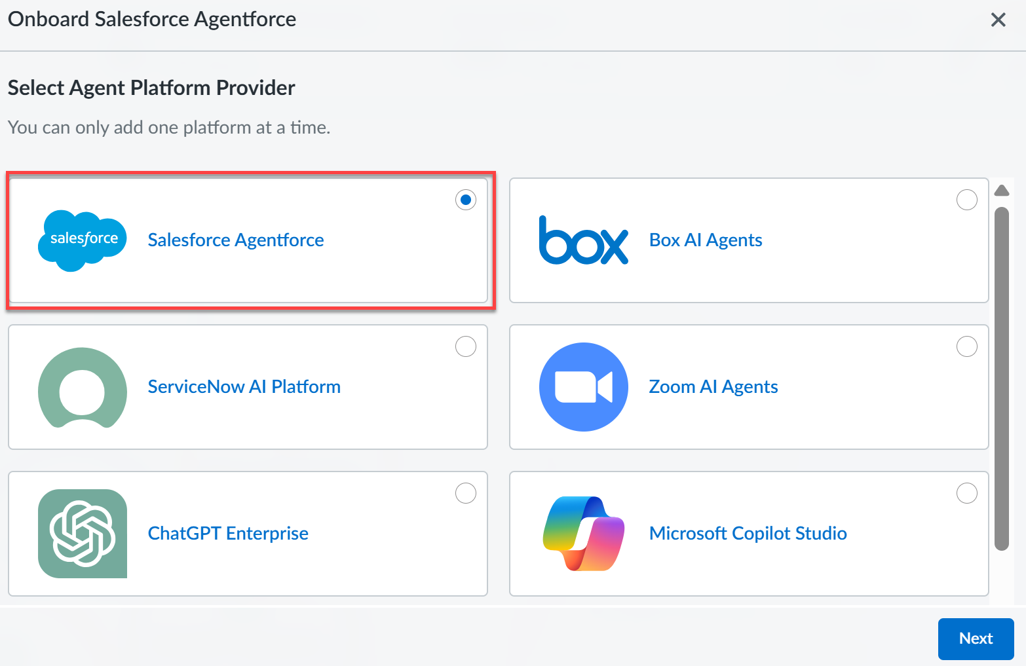Screen dimensions: 1026x666
Task: Choose the ServiceNow AI Platform radio button
Action: (466, 346)
